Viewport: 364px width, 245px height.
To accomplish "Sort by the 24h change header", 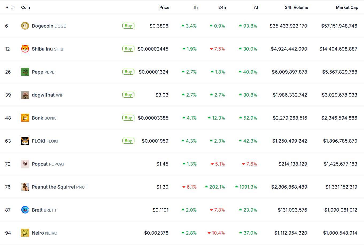I will tap(222, 7).
